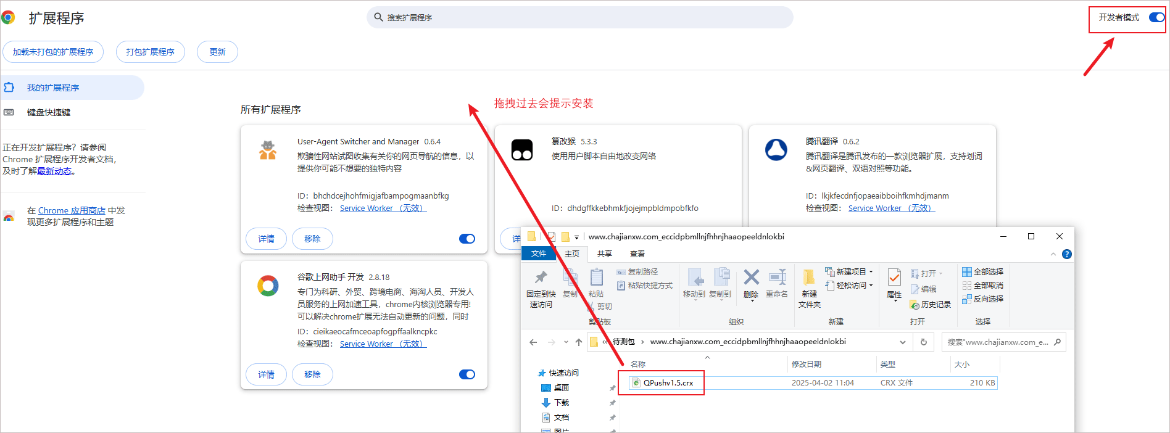Click 全部取消 in the ribbon

point(983,286)
